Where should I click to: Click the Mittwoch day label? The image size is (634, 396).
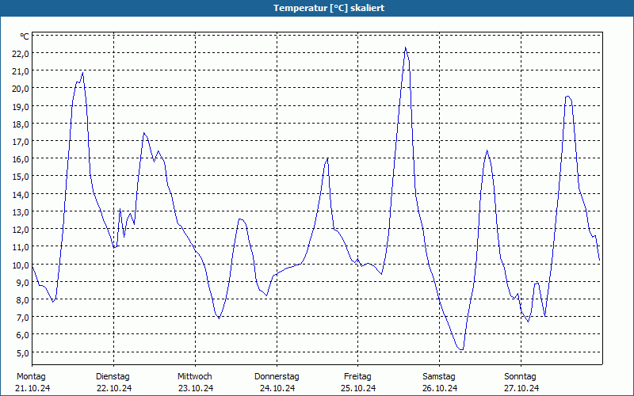point(194,377)
